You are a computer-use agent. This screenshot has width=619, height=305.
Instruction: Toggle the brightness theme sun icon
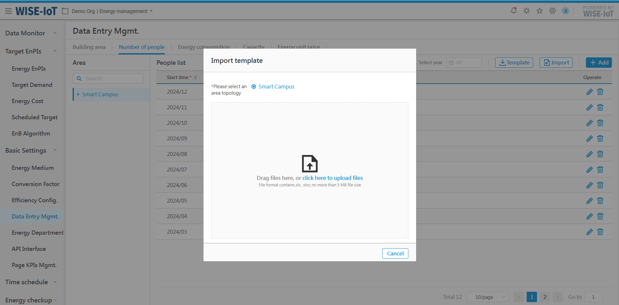(x=527, y=11)
